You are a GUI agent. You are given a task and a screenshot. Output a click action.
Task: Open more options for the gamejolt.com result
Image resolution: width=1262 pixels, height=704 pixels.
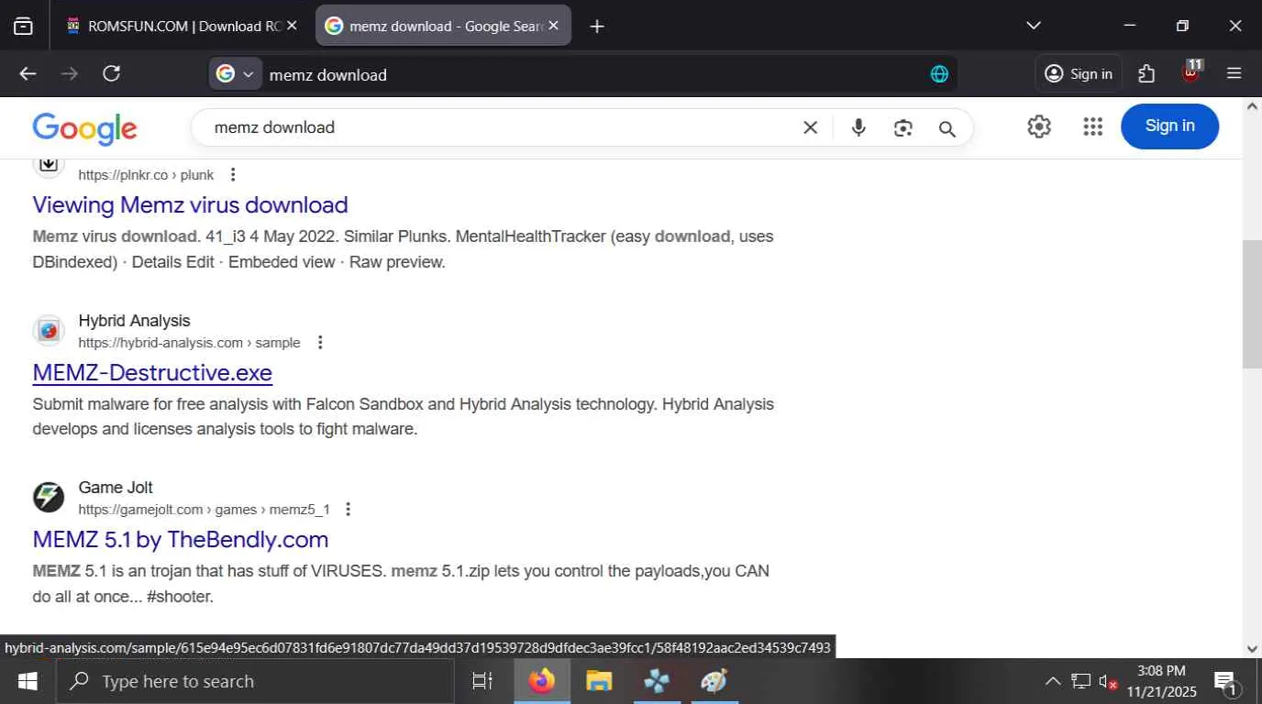[x=348, y=510]
